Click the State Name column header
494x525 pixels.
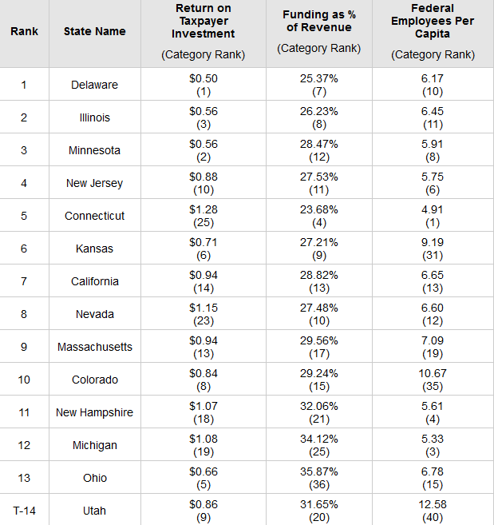[94, 32]
